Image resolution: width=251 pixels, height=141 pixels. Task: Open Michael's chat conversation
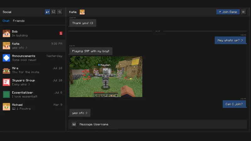coord(33,107)
